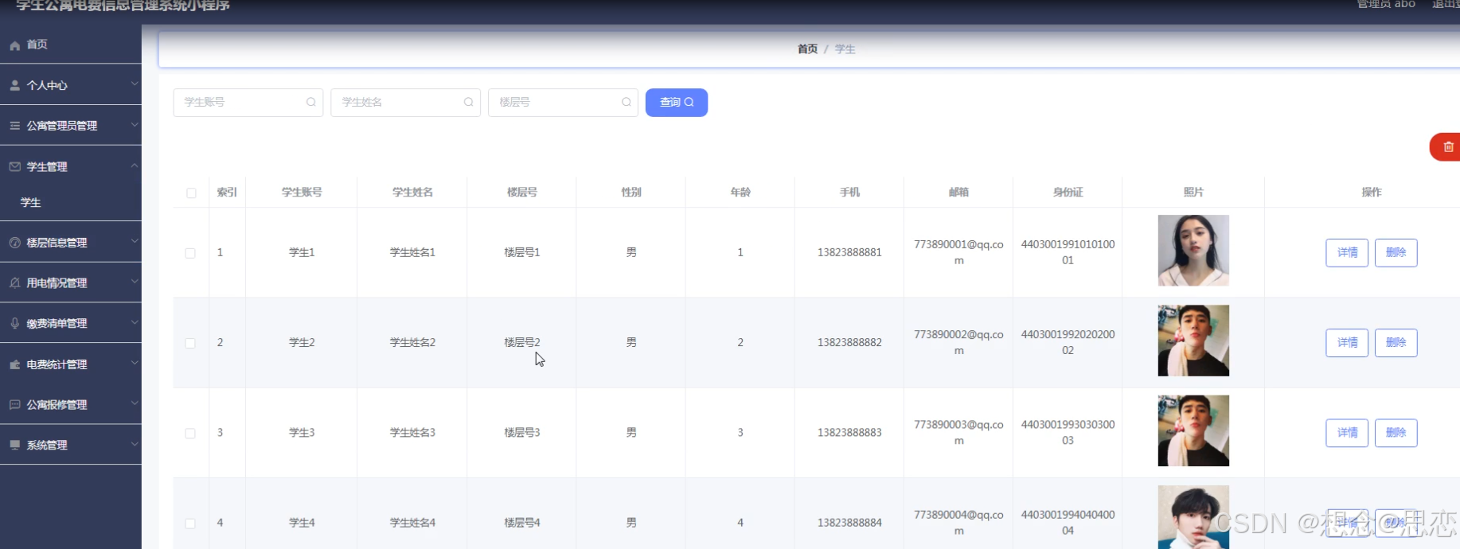Click email 773890001@qq.com cell
This screenshot has width=1460, height=549.
click(958, 252)
